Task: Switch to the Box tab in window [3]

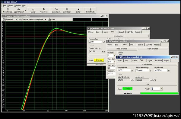Action: click(x=126, y=60)
